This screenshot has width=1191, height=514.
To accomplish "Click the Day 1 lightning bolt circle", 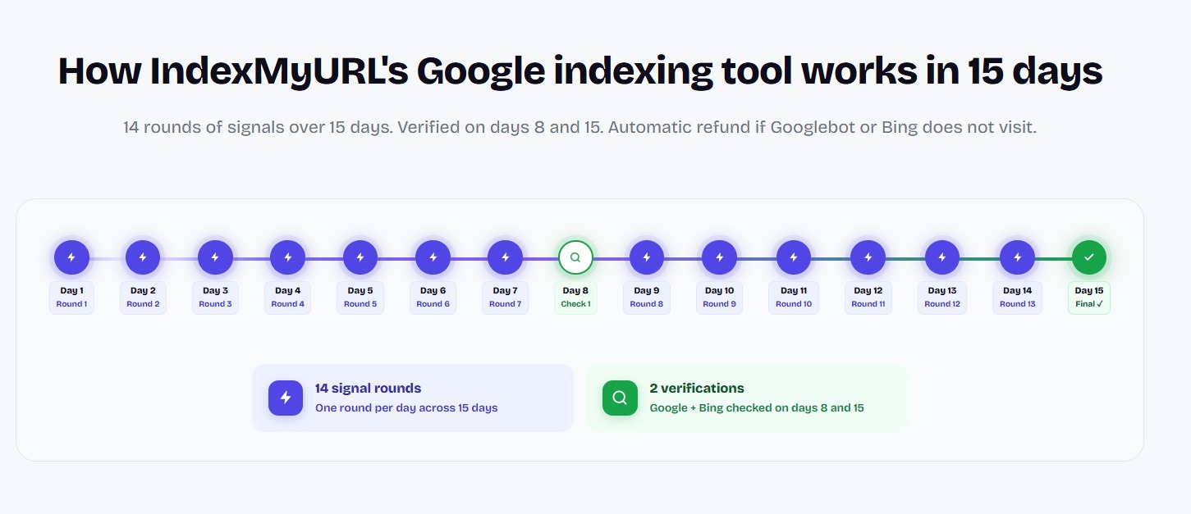I will pos(71,257).
